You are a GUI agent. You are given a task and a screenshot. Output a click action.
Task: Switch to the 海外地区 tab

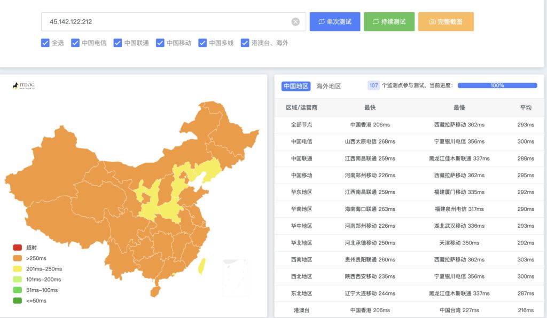[x=329, y=86]
